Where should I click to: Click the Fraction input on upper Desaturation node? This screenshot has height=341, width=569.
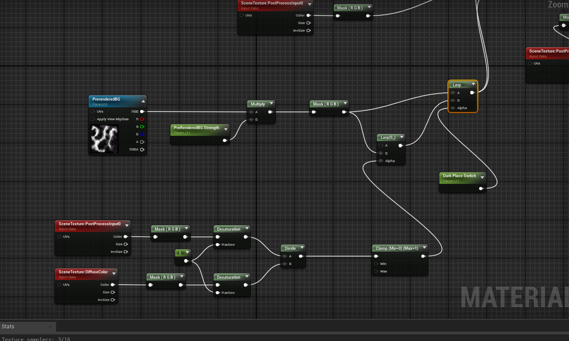217,244
